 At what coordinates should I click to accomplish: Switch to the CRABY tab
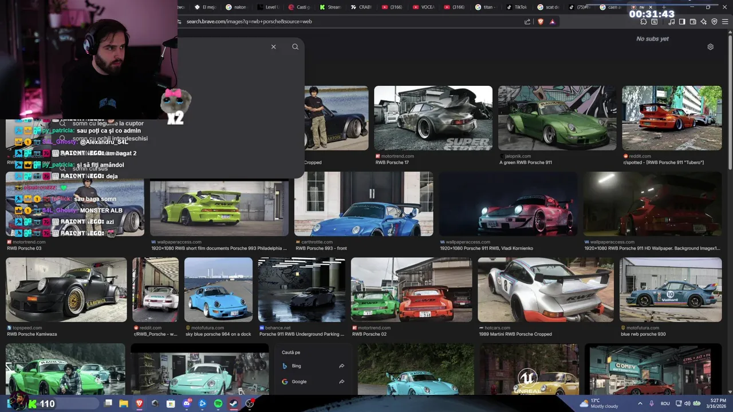(361, 7)
